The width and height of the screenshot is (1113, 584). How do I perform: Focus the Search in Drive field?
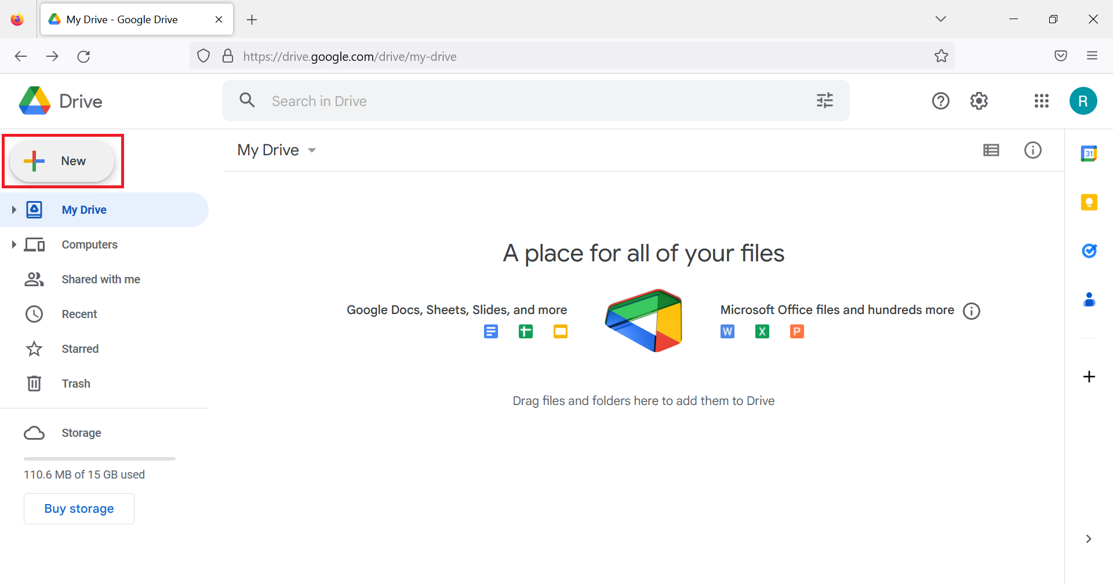point(536,101)
